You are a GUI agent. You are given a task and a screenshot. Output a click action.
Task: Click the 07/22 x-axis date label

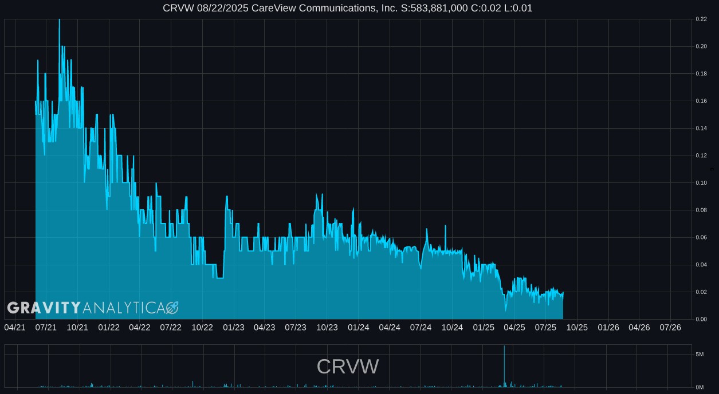pyautogui.click(x=171, y=328)
